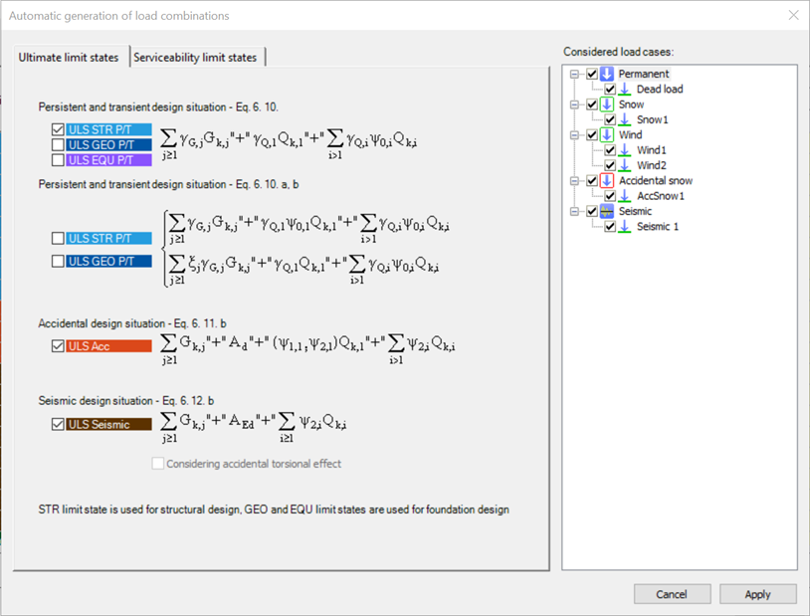Uncheck the ULS Seismic combination
The width and height of the screenshot is (810, 616).
click(x=58, y=424)
